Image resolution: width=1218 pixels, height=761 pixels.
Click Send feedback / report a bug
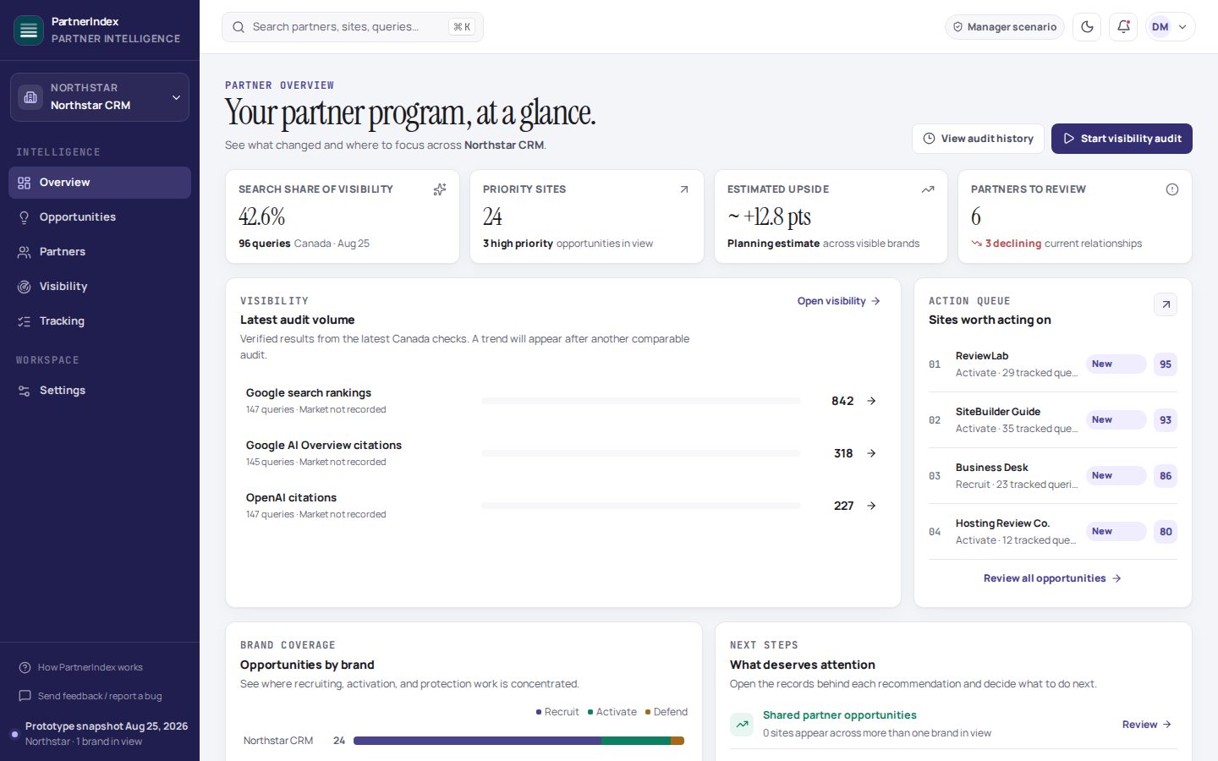[x=91, y=697]
